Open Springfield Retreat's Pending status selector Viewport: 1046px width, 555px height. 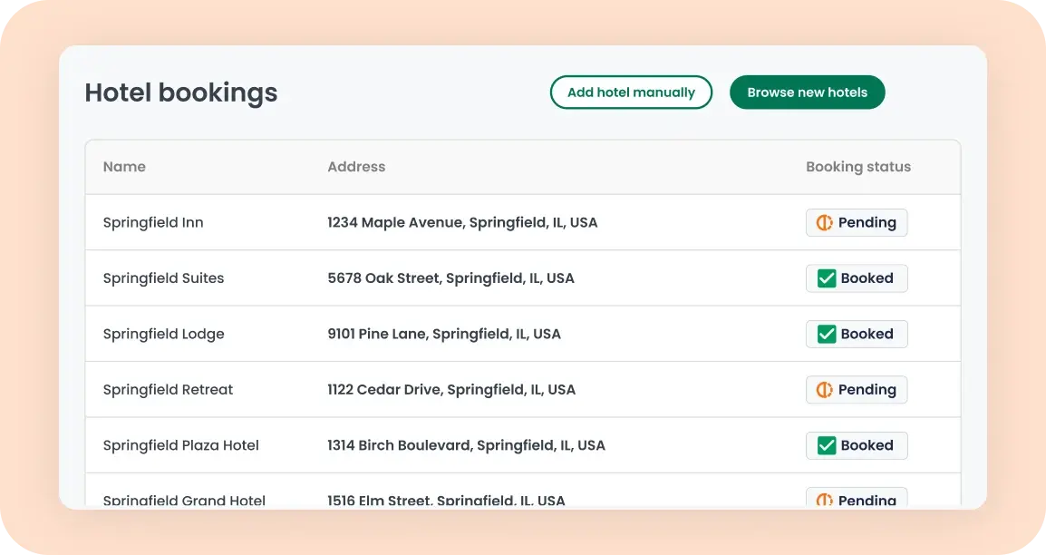coord(857,389)
